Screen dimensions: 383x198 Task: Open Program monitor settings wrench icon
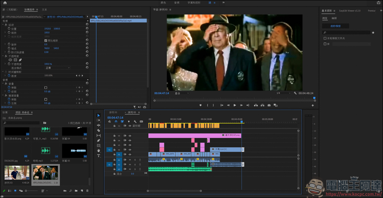click(x=295, y=93)
